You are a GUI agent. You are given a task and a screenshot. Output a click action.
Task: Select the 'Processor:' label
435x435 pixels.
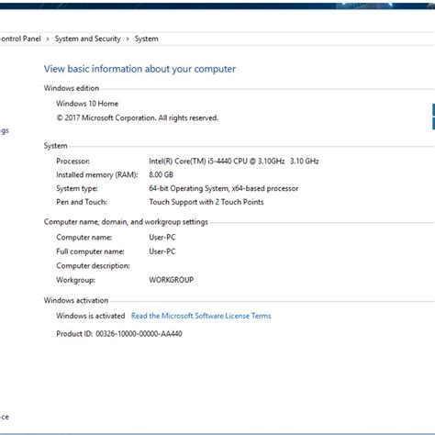[x=72, y=162]
